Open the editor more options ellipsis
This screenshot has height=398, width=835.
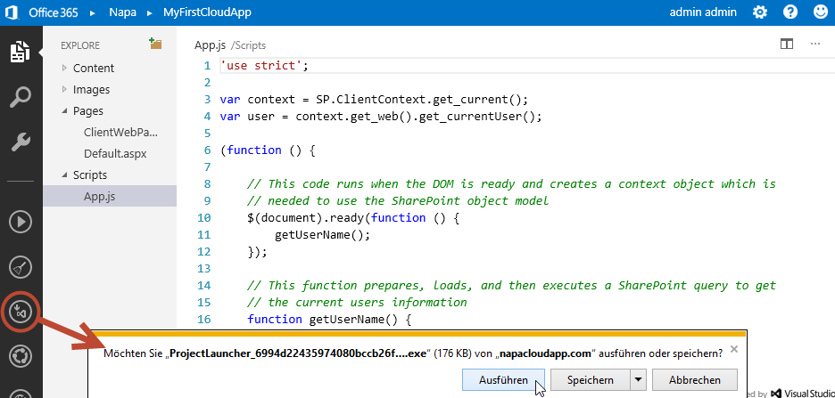click(x=814, y=44)
